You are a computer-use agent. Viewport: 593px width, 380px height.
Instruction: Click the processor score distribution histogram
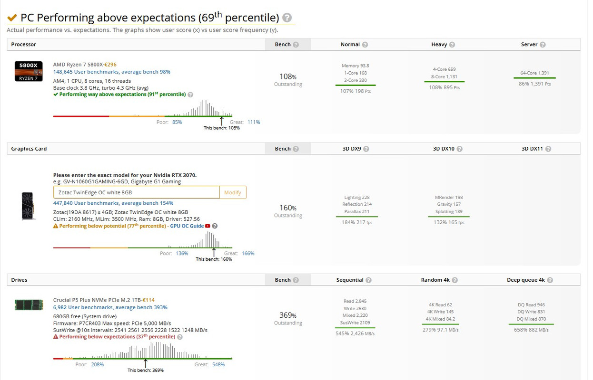tap(143, 108)
